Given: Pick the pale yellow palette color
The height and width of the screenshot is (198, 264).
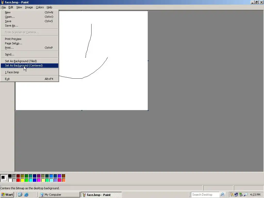Looking at the screenshot, I should pos(43,180).
